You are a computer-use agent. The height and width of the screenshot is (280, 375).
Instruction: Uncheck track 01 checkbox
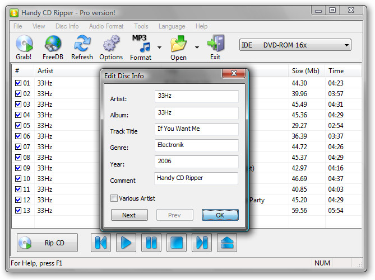[18, 83]
